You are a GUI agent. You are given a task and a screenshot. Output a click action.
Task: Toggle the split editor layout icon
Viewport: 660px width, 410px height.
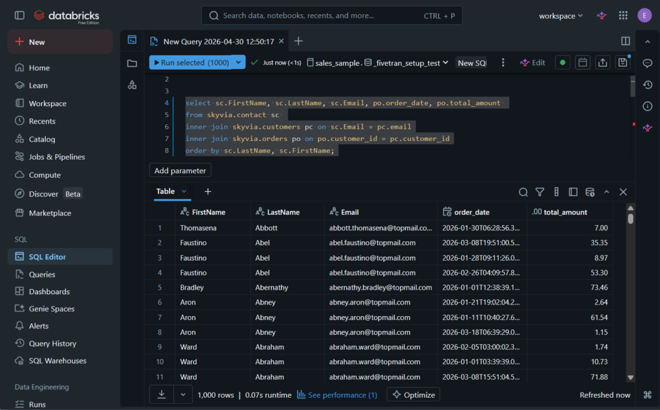[625, 41]
